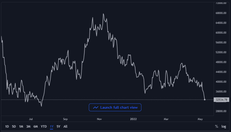The image size is (231, 132).
Task: Click the chart icon in Launch button
Action: pos(96,107)
